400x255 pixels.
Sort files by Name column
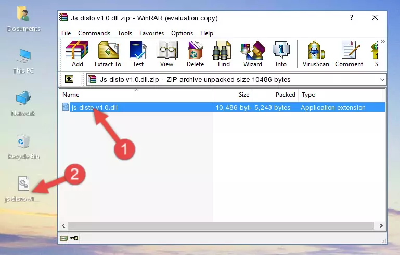pyautogui.click(x=136, y=94)
